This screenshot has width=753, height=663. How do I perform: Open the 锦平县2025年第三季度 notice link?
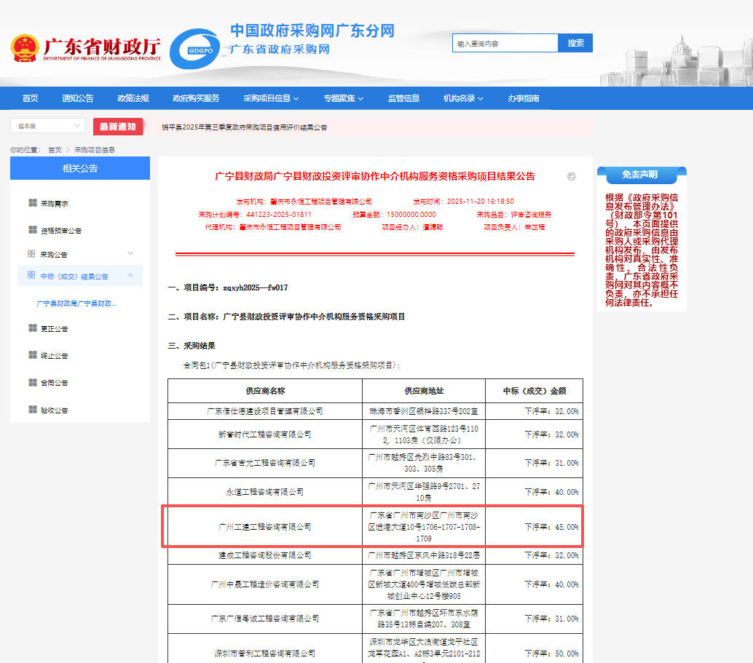point(244,127)
